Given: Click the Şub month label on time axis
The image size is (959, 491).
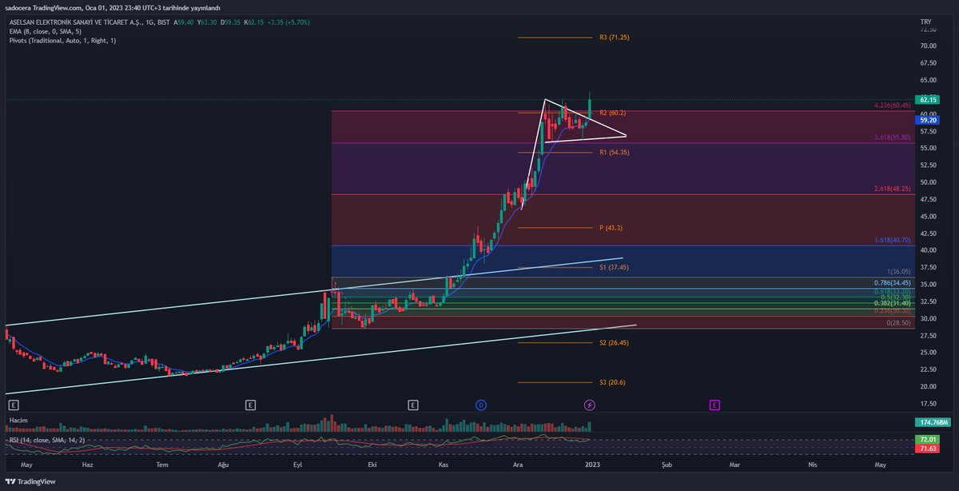Looking at the screenshot, I should pos(666,464).
